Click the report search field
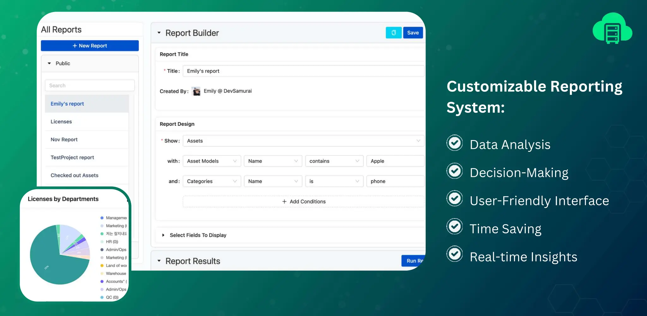Image resolution: width=647 pixels, height=316 pixels. (90, 85)
